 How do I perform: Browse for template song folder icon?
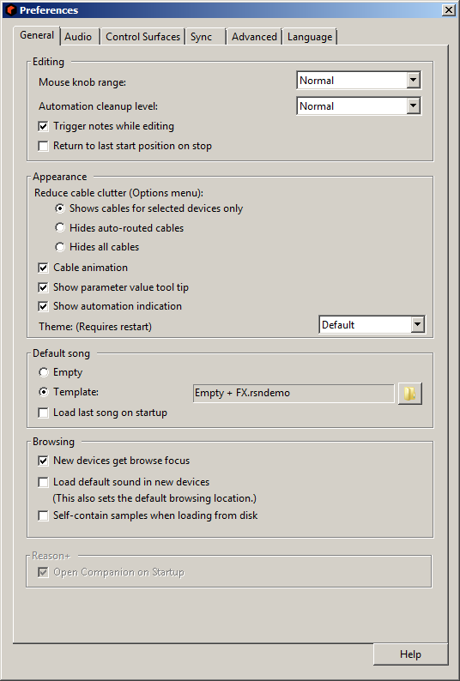[x=409, y=394]
